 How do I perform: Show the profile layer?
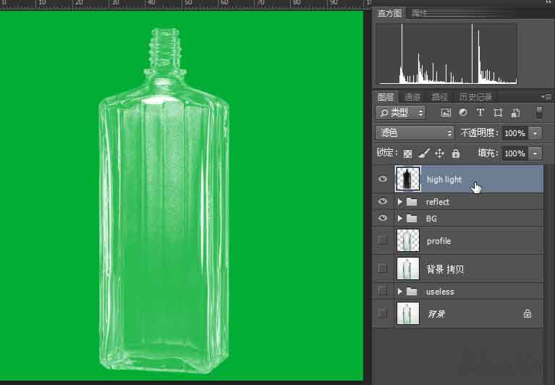[383, 240]
